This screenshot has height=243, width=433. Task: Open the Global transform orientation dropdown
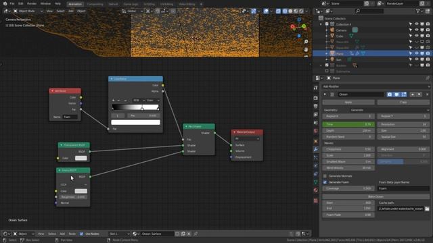pyautogui.click(x=132, y=11)
